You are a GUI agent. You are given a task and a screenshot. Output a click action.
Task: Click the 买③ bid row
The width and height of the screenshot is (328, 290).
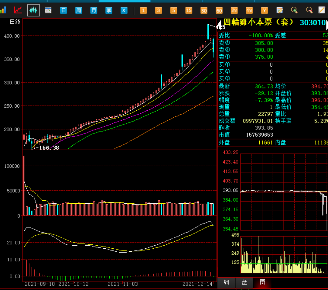[273, 78]
